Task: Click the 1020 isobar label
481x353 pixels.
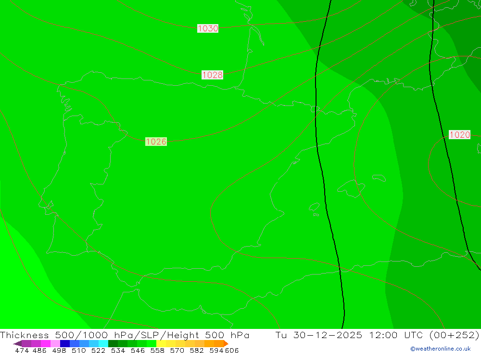Action: pyautogui.click(x=459, y=134)
